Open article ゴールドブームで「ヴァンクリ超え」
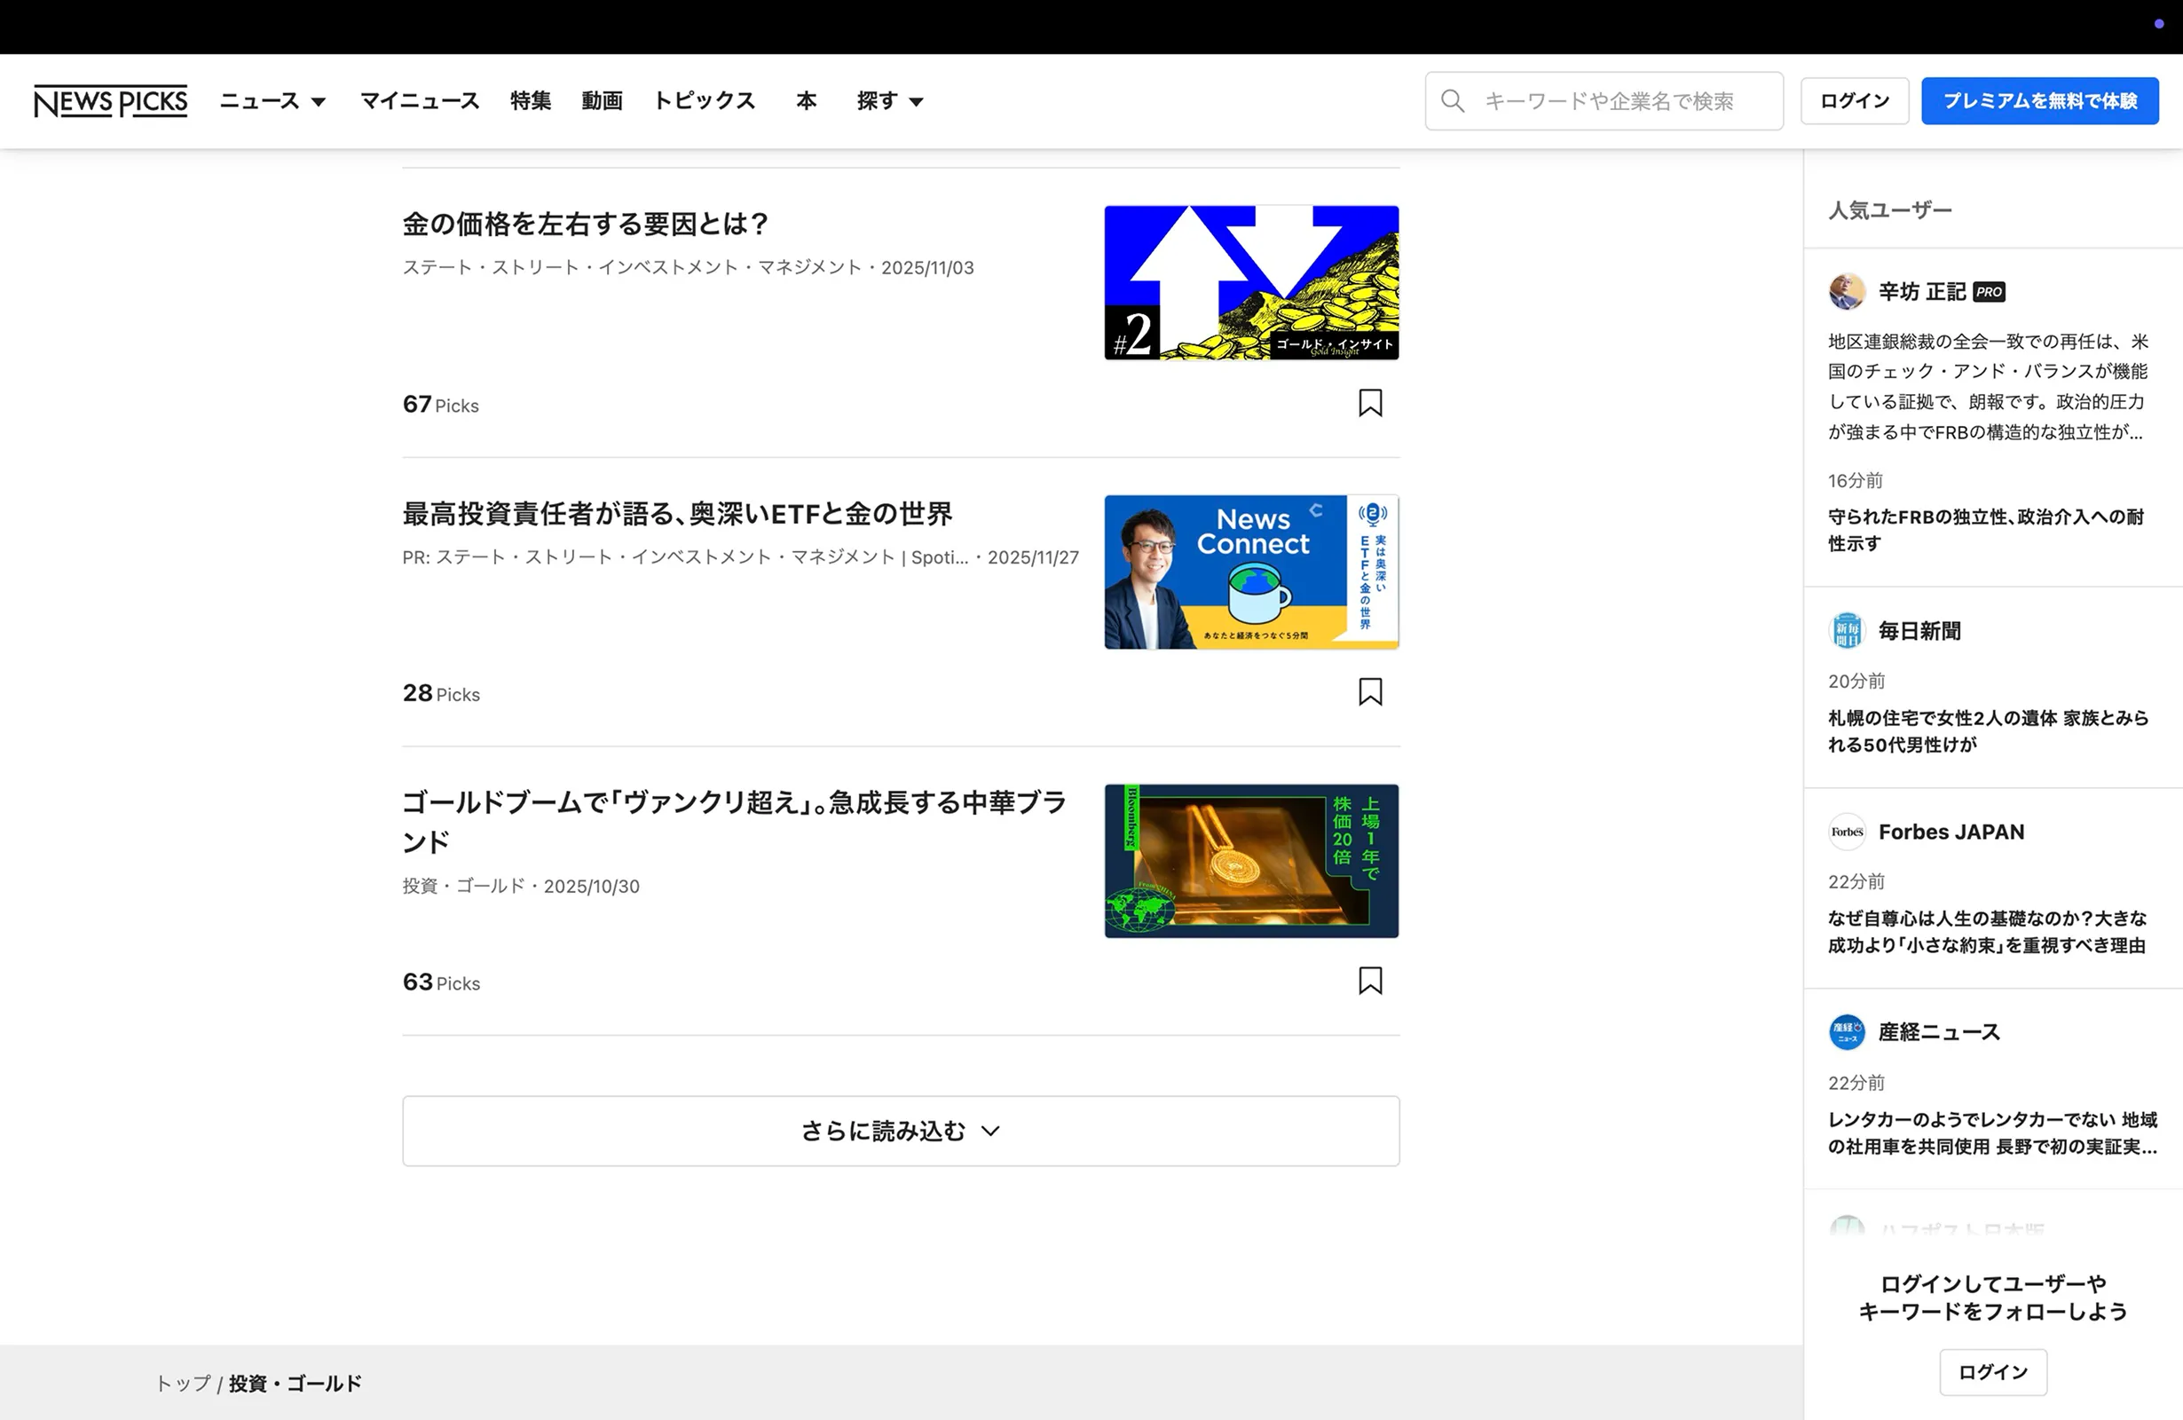This screenshot has height=1420, width=2183. click(x=735, y=822)
